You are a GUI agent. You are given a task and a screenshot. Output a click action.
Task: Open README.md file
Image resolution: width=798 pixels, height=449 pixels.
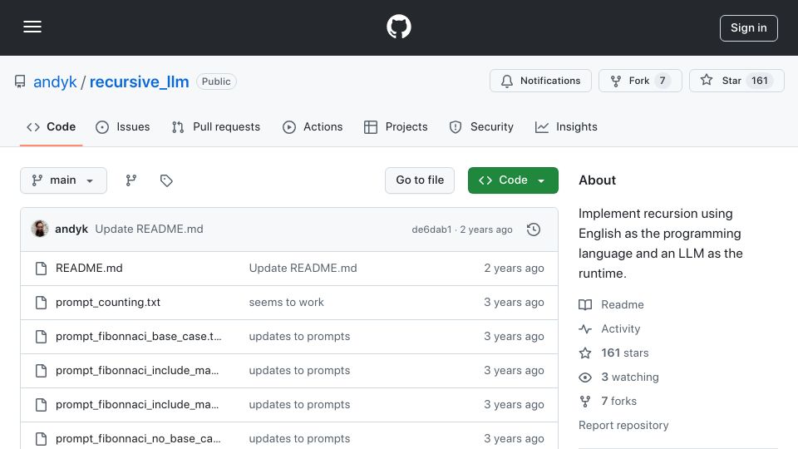point(89,269)
